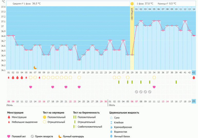Image resolution: width=198 pixels, height=138 pixels.
Task: Click the highlighted cycle day 43 cell
Action: [x=194, y=72]
